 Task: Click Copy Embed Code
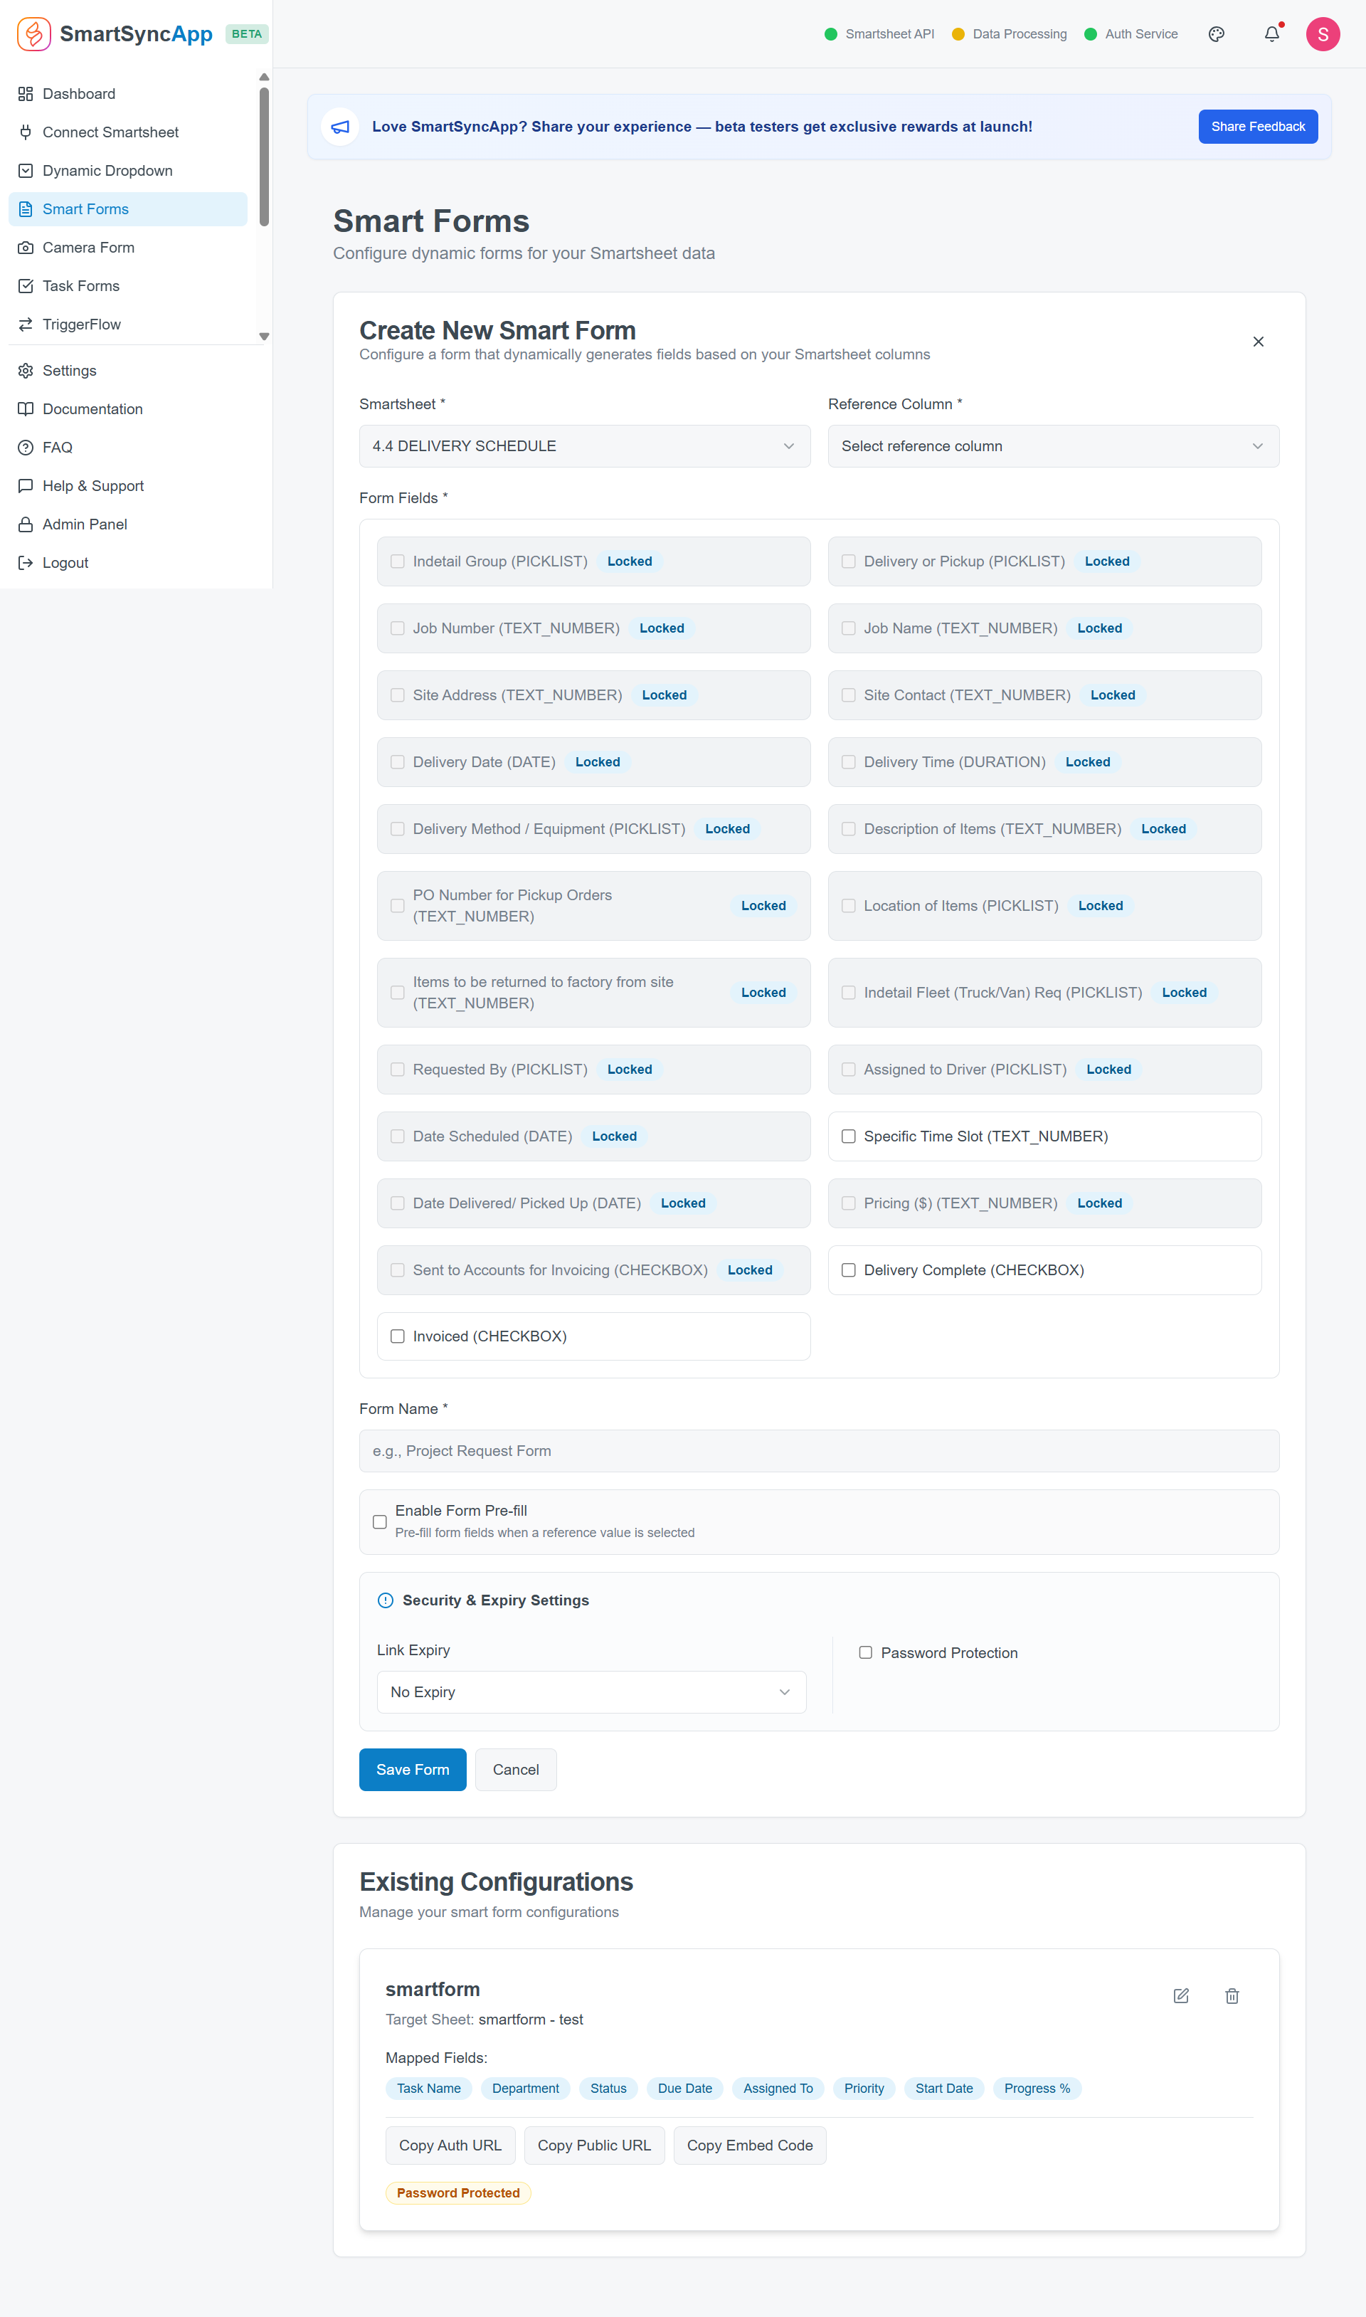click(749, 2146)
